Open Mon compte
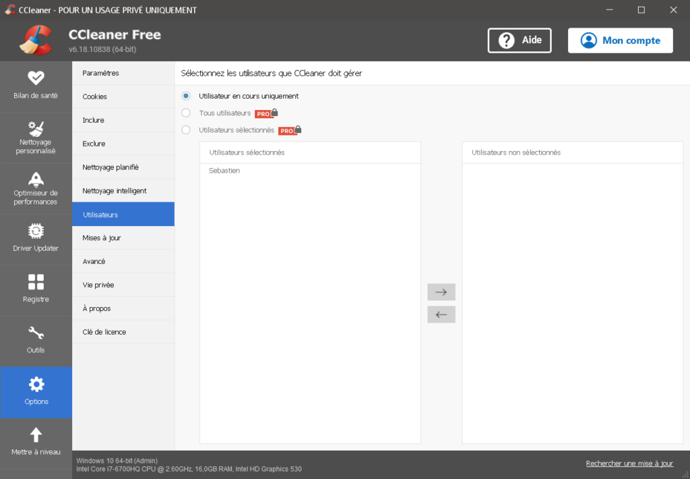 (620, 40)
